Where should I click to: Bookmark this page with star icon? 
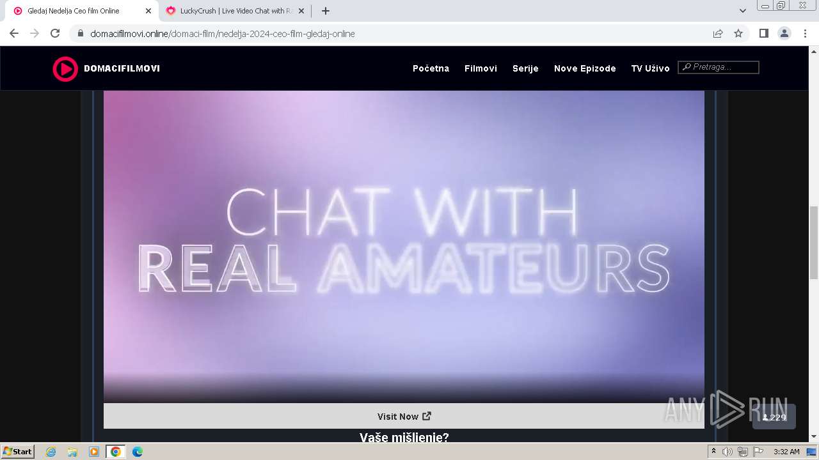click(738, 34)
